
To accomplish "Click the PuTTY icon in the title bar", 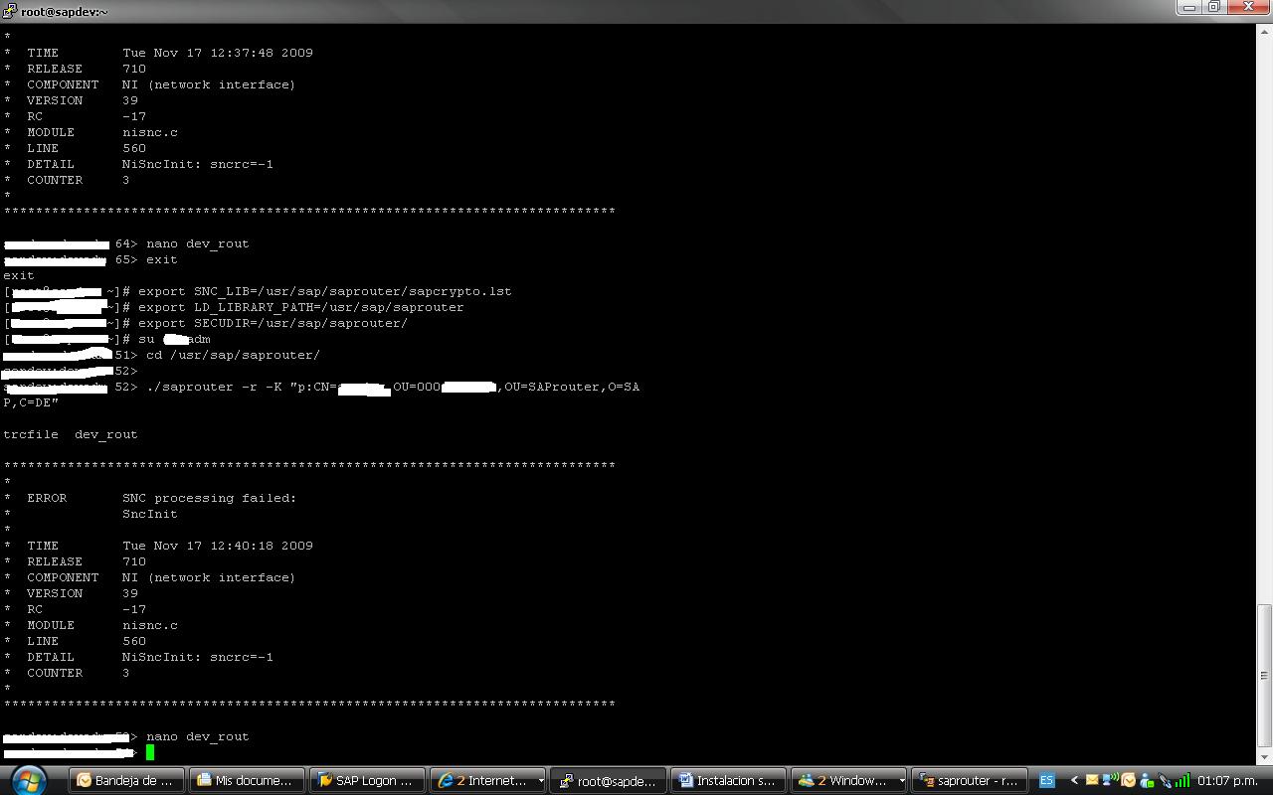I will pos(10,11).
